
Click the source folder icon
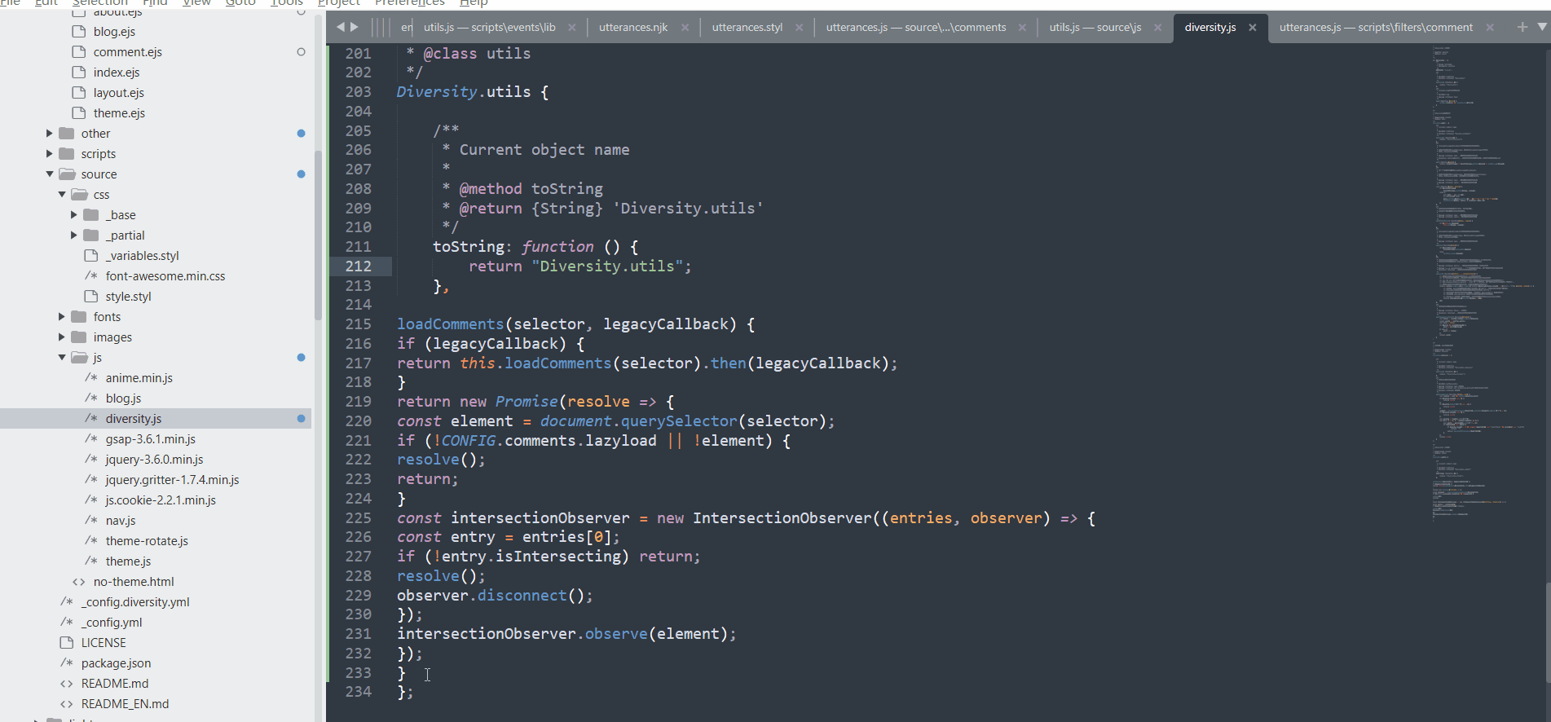click(67, 174)
